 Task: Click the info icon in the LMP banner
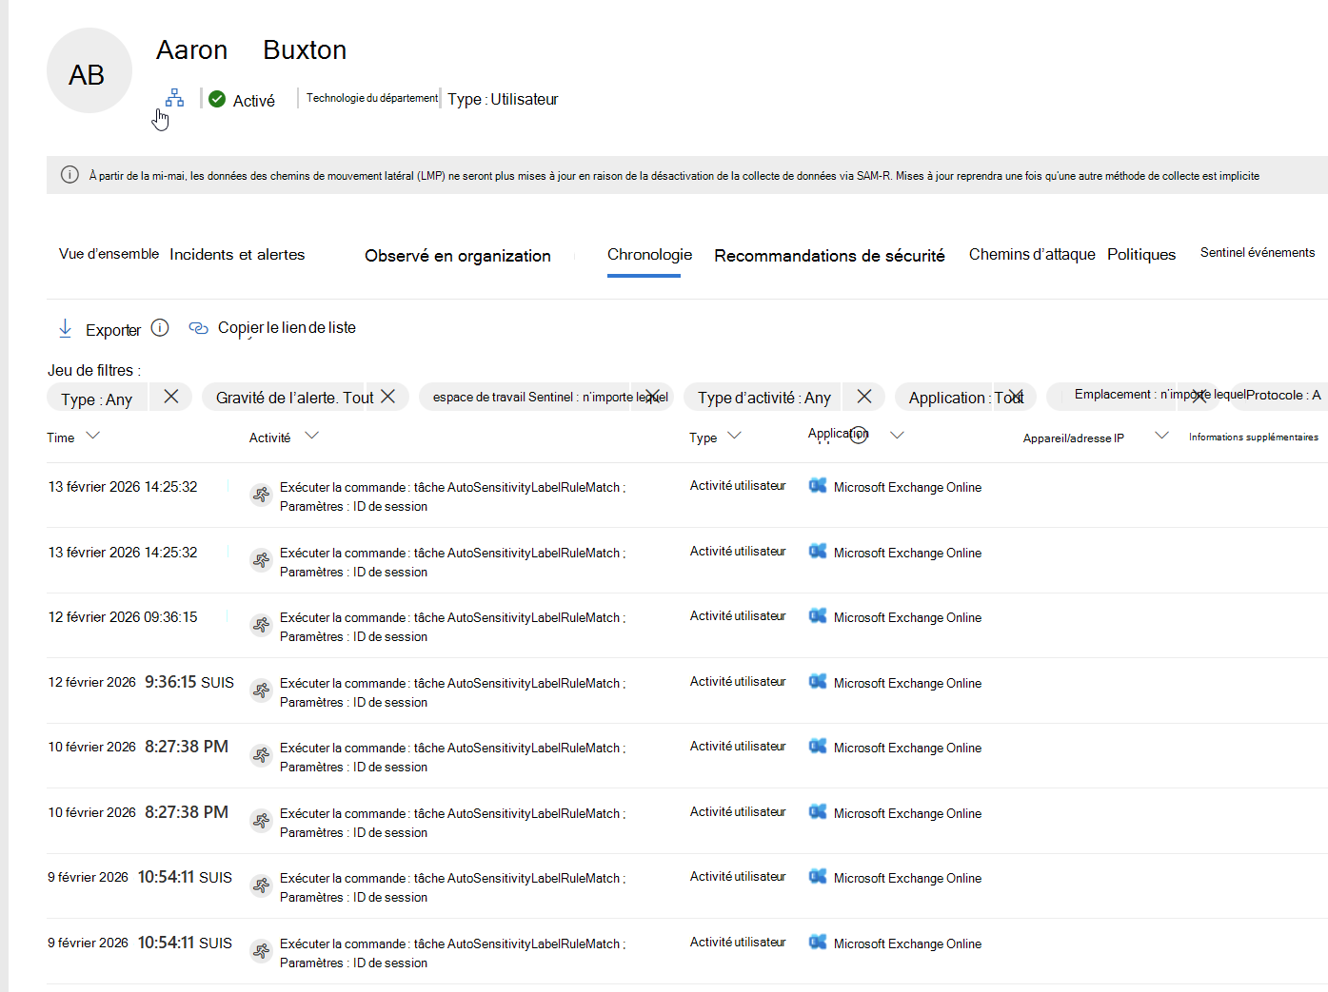69,175
